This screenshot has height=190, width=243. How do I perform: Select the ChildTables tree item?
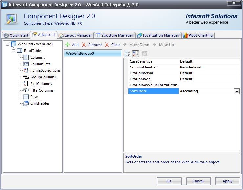tap(40, 103)
